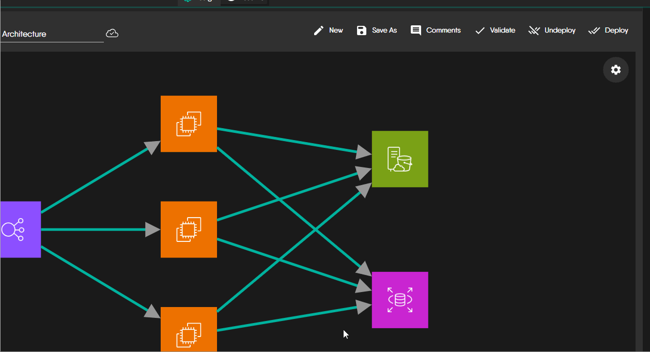Select the magenta scalable database node
This screenshot has width=650, height=352.
click(x=399, y=300)
